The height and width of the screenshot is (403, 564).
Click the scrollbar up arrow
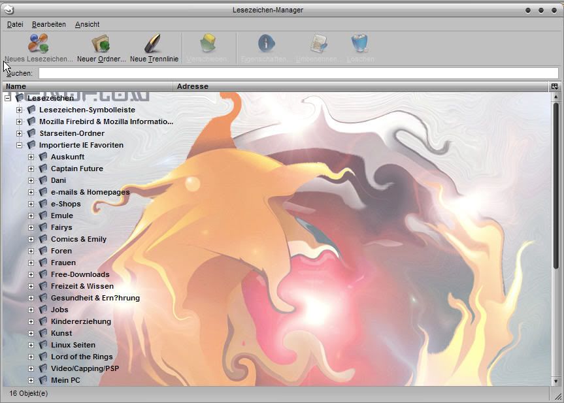(556, 97)
